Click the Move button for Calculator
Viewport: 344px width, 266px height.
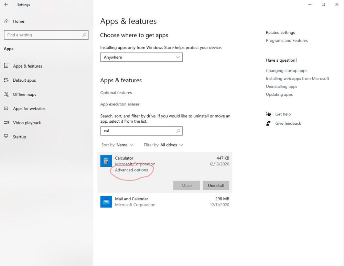(x=186, y=185)
